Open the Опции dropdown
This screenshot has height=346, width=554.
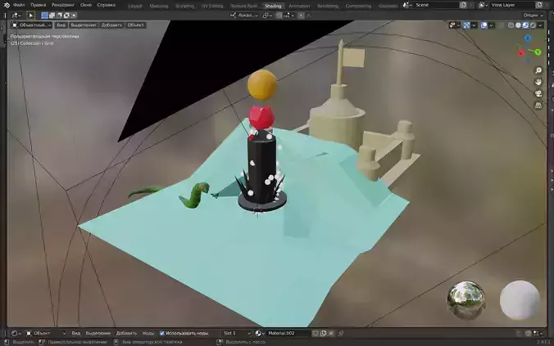pyautogui.click(x=533, y=16)
